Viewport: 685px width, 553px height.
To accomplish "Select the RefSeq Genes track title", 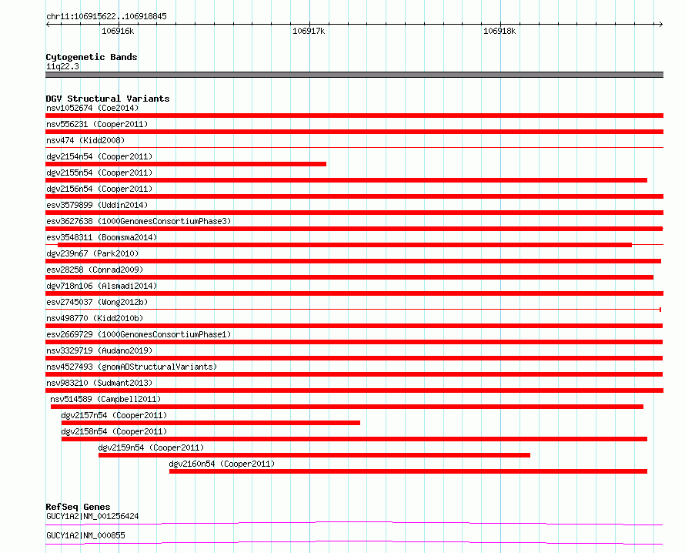I will pyautogui.click(x=78, y=507).
